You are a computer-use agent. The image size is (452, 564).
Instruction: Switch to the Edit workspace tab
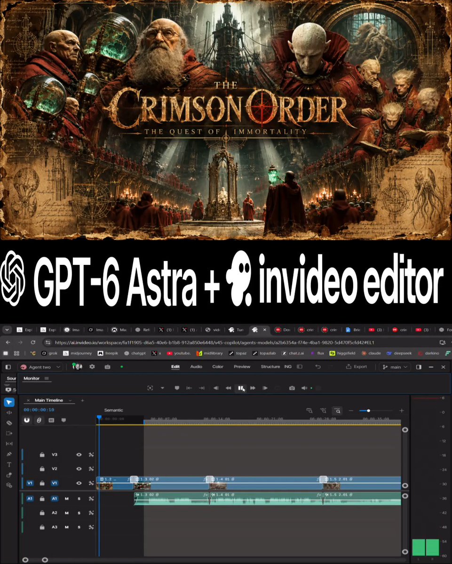click(x=175, y=366)
